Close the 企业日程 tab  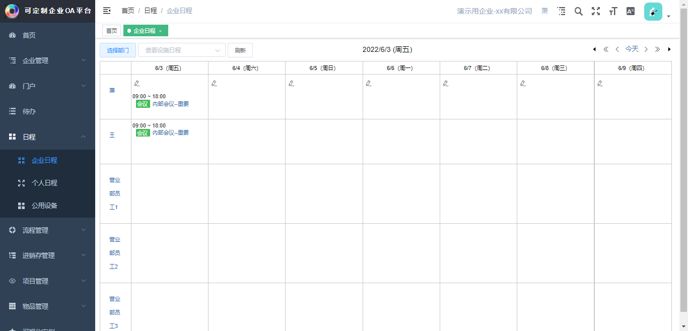160,31
